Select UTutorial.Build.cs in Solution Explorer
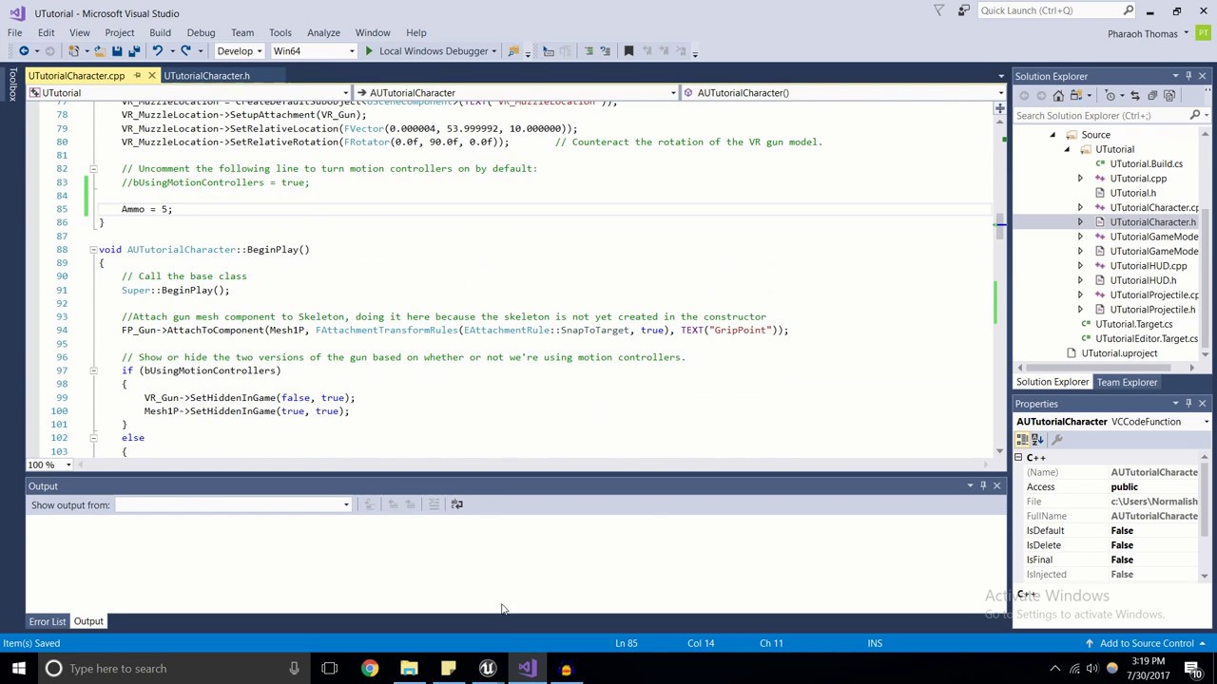The image size is (1217, 684). (x=1146, y=164)
